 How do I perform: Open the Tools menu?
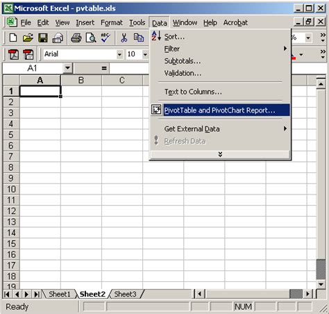137,22
